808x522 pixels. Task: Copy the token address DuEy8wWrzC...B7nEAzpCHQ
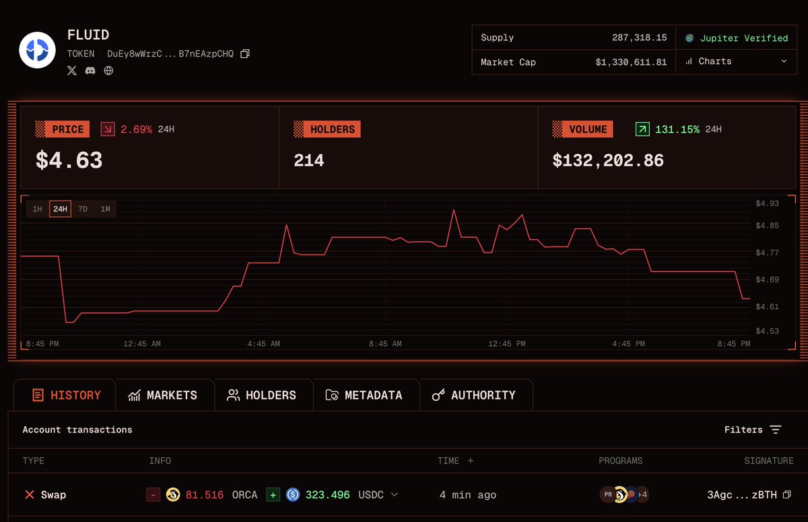(x=245, y=53)
